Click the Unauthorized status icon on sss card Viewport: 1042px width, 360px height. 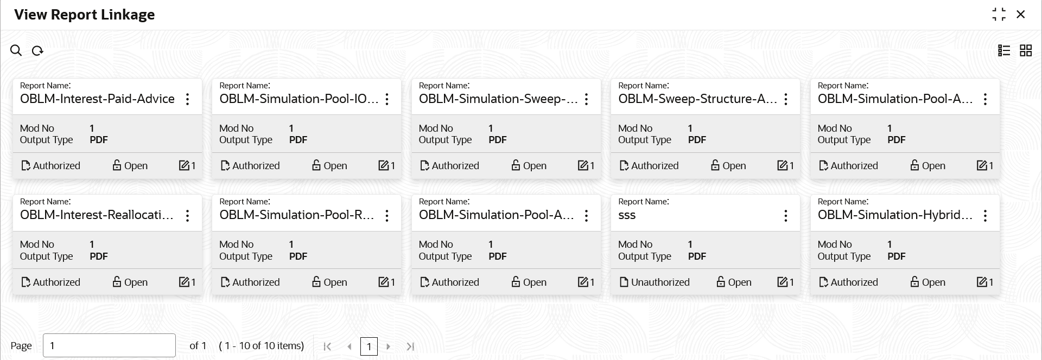624,282
